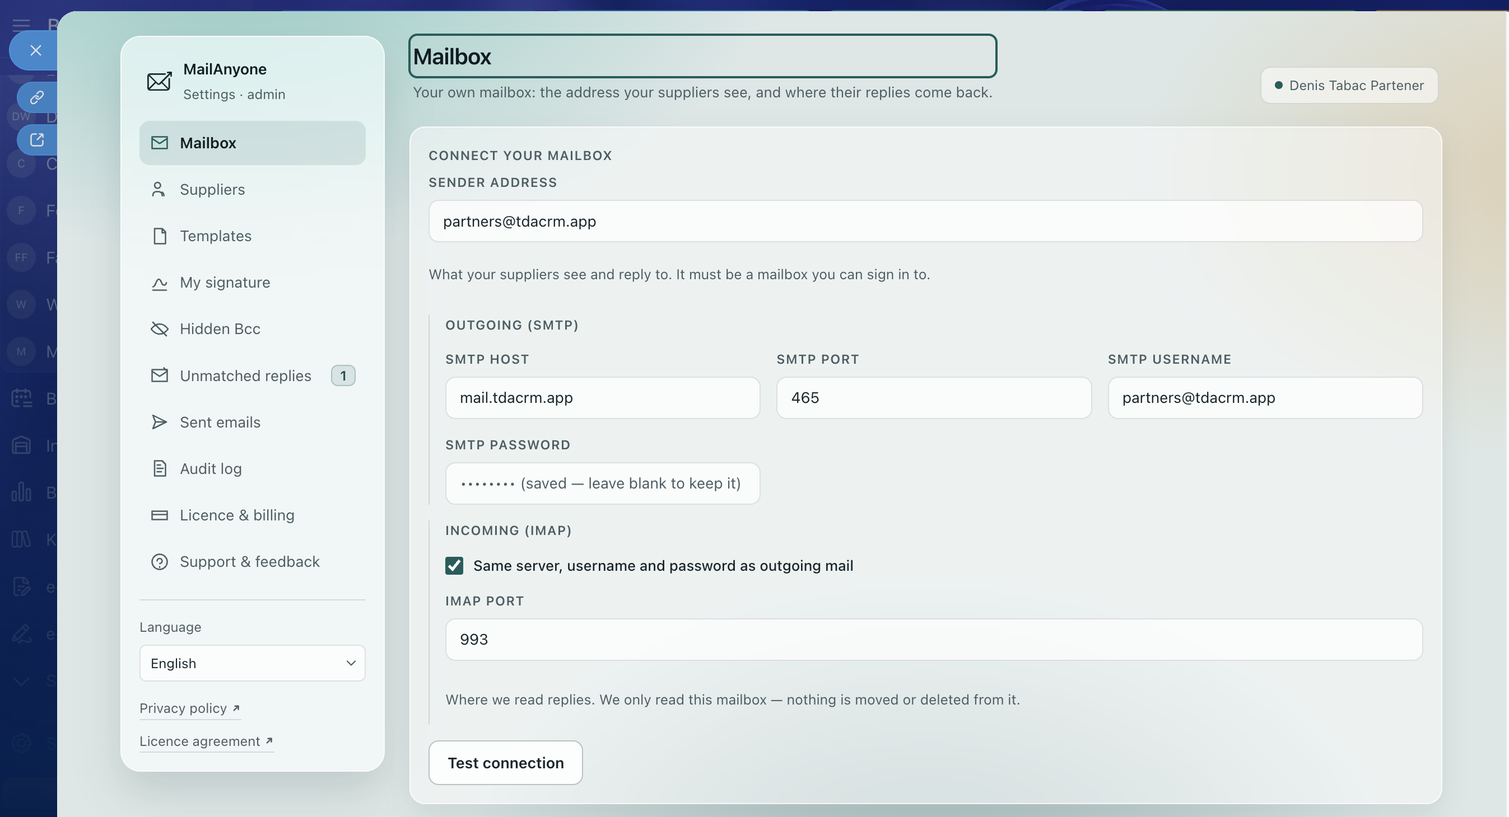Image resolution: width=1509 pixels, height=817 pixels.
Task: Click the garage building icon in the background sidebar
Action: click(22, 445)
